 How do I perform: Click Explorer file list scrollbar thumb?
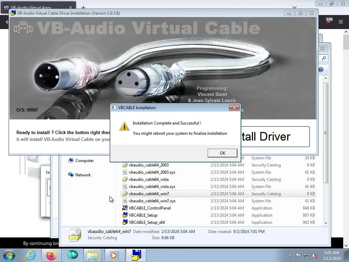(x=326, y=133)
